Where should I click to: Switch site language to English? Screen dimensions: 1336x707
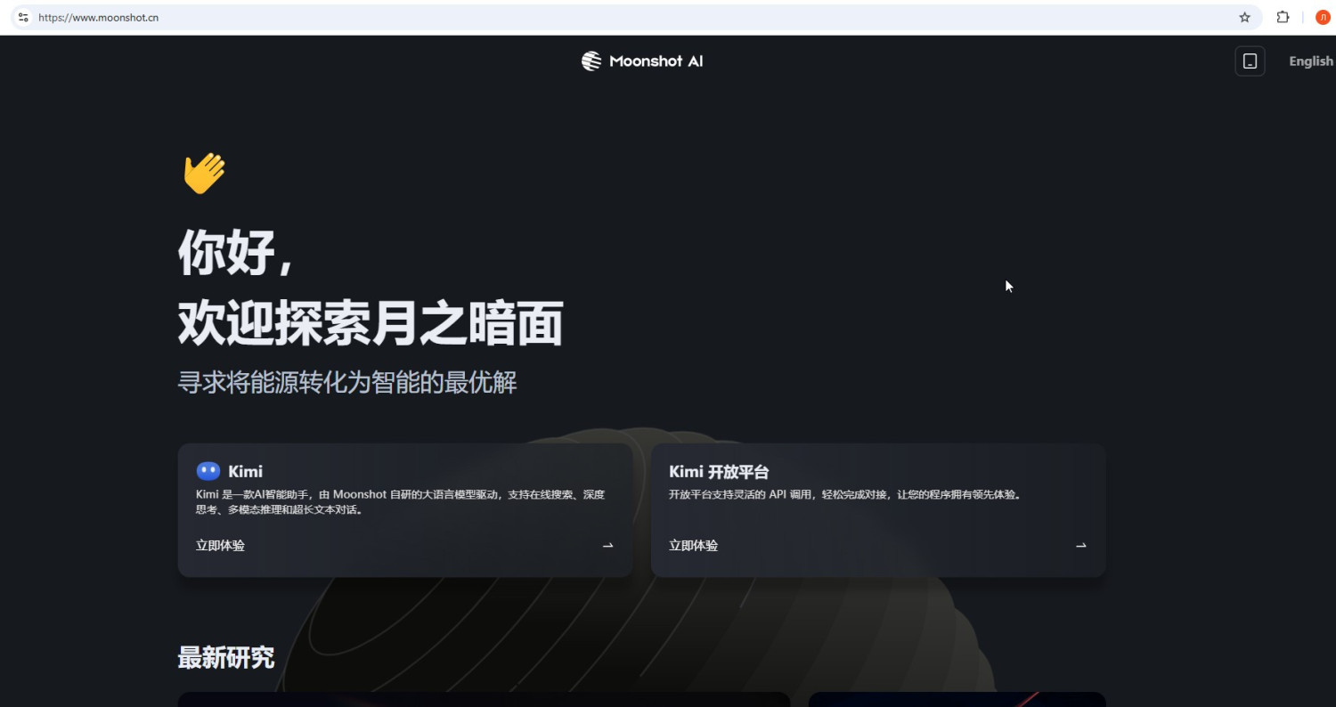coord(1310,61)
